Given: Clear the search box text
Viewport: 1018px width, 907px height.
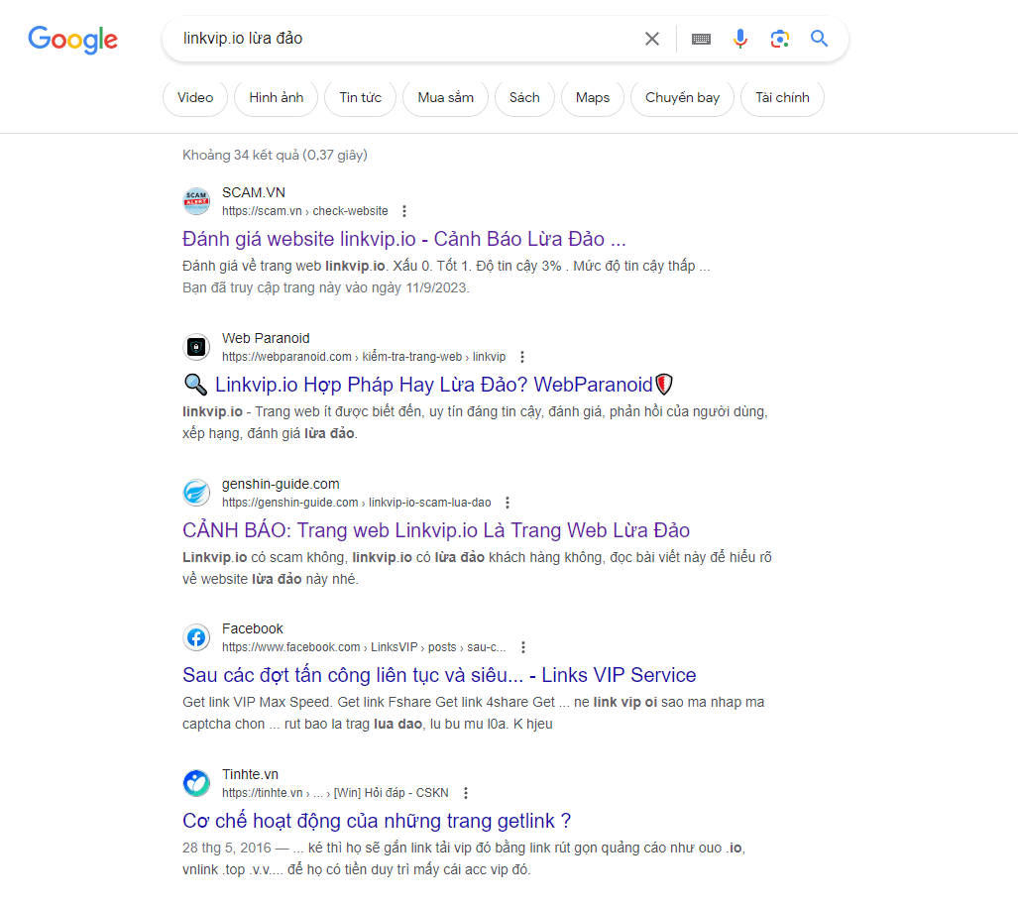Looking at the screenshot, I should tap(651, 39).
